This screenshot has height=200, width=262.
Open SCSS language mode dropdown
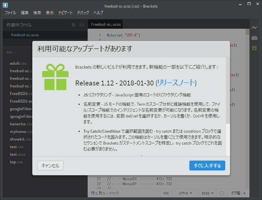pos(207,193)
